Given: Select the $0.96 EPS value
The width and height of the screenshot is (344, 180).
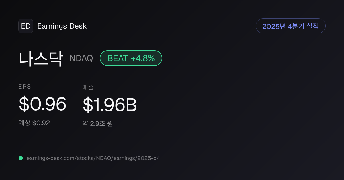Looking at the screenshot, I should 42,104.
